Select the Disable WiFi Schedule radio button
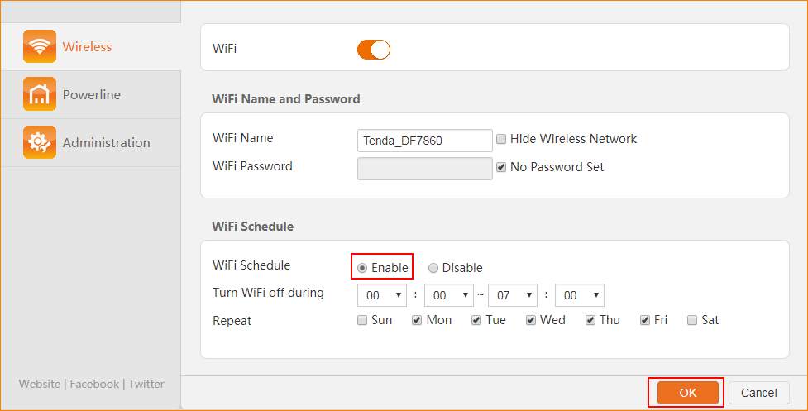808x411 pixels. pos(433,268)
